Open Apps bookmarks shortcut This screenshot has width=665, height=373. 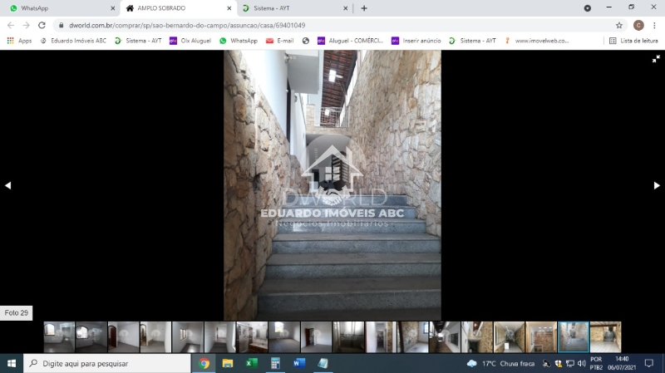19,41
